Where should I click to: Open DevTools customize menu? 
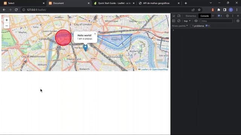(233, 16)
